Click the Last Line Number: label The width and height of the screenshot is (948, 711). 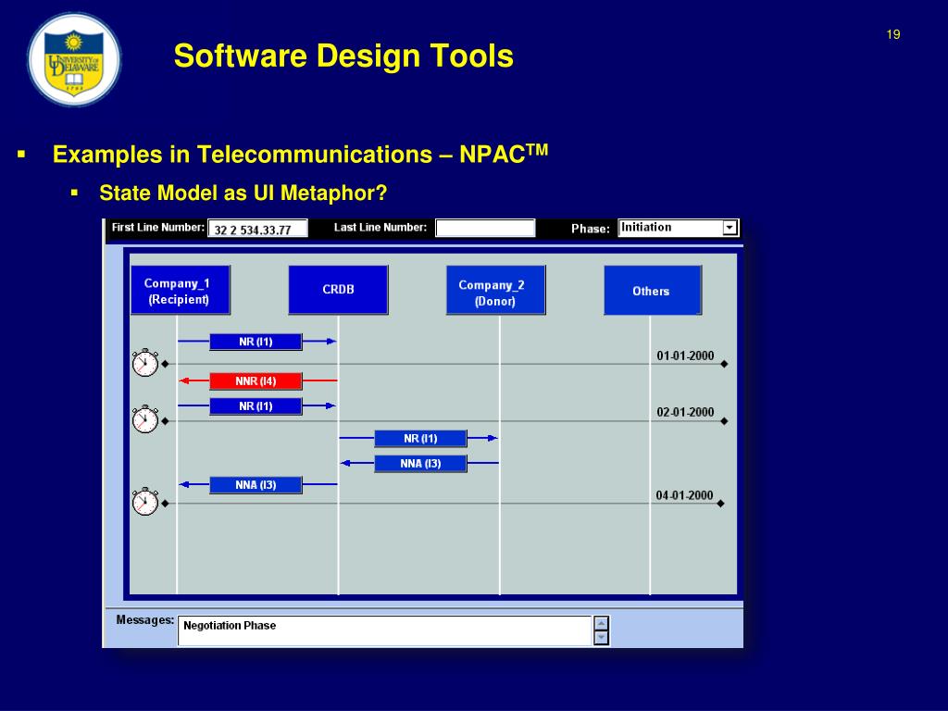pyautogui.click(x=380, y=228)
